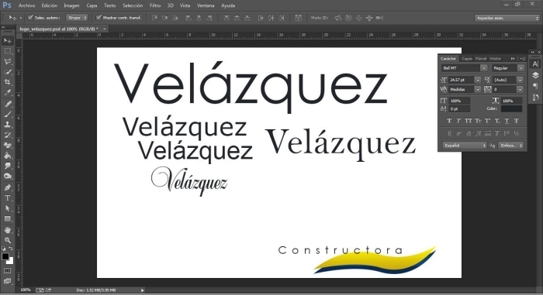The width and height of the screenshot is (543, 295).
Task: Toggle Faux Bold in Character panel
Action: click(449, 121)
